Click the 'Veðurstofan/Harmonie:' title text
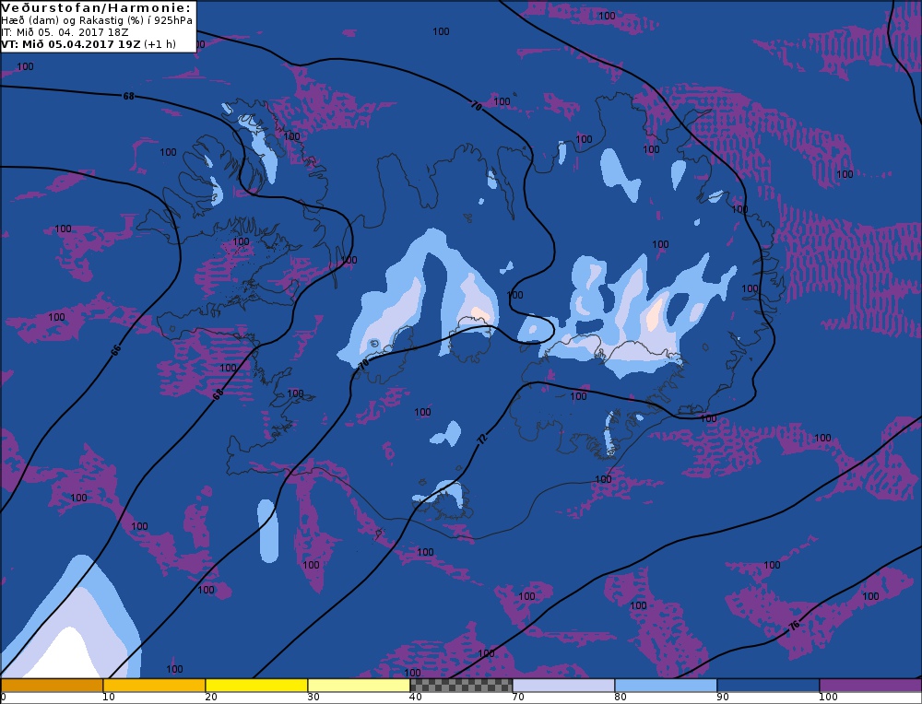The width and height of the screenshot is (922, 704). 97,7
